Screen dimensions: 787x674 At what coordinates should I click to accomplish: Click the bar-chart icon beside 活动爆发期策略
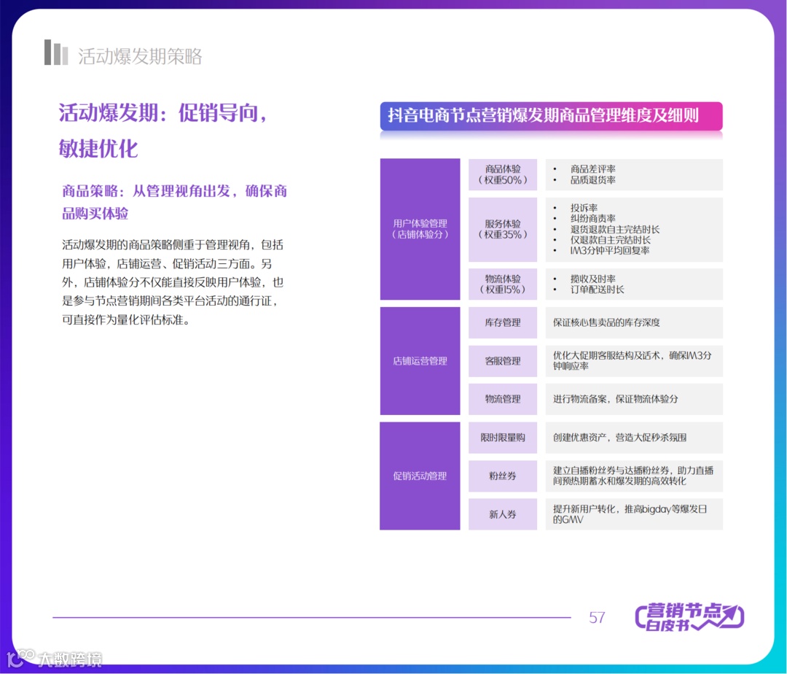click(x=55, y=53)
